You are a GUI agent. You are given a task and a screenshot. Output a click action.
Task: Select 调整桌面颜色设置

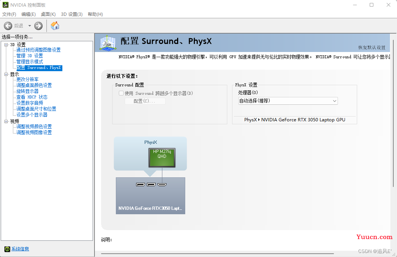[34, 85]
